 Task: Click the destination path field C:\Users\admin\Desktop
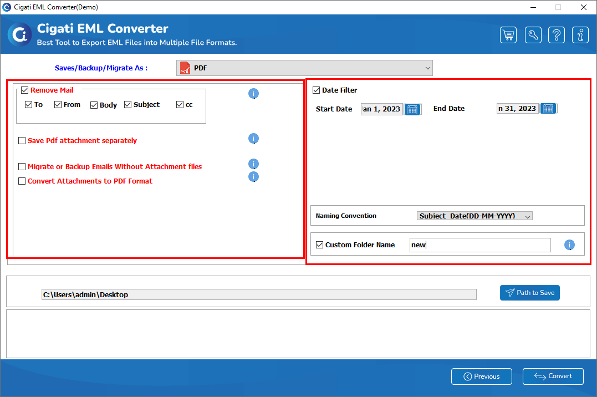click(x=259, y=294)
